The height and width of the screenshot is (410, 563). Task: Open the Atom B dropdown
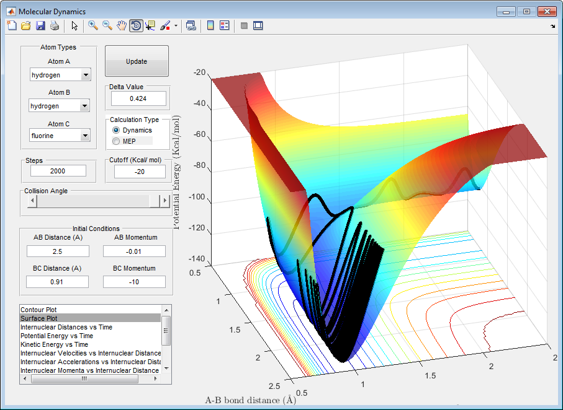point(86,106)
